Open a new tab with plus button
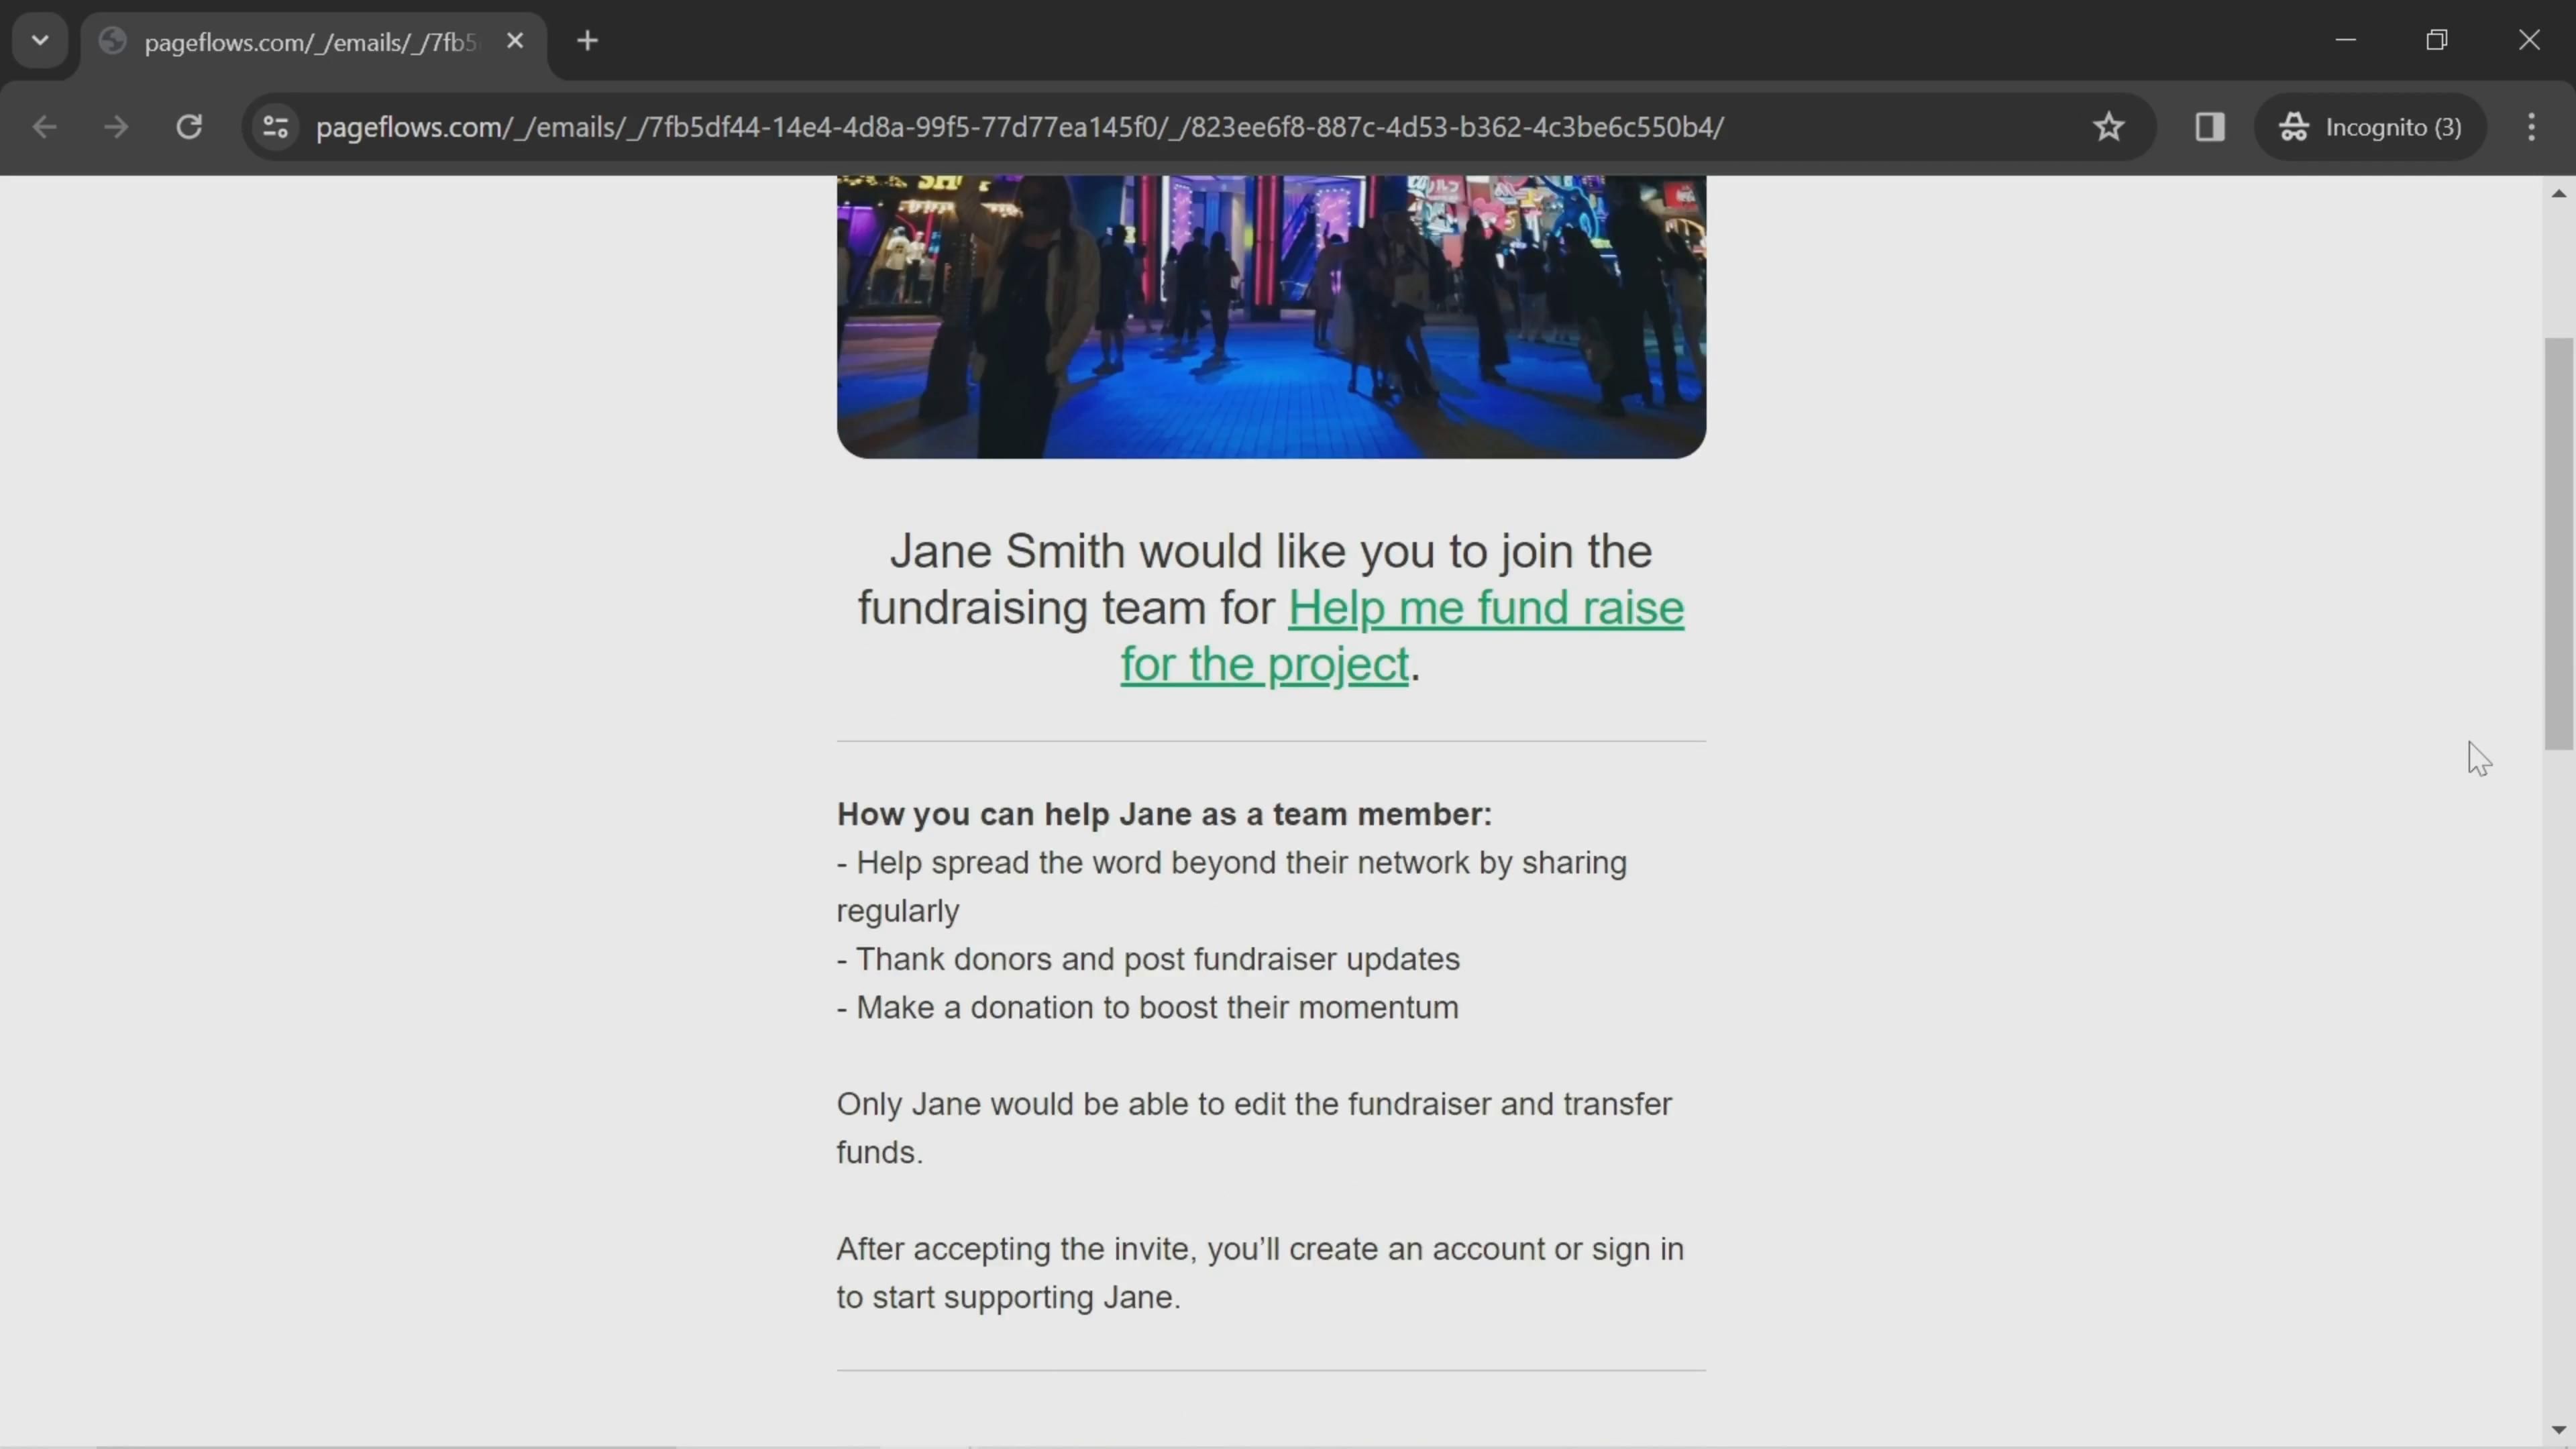Viewport: 2576px width, 1449px height. pyautogui.click(x=588, y=41)
